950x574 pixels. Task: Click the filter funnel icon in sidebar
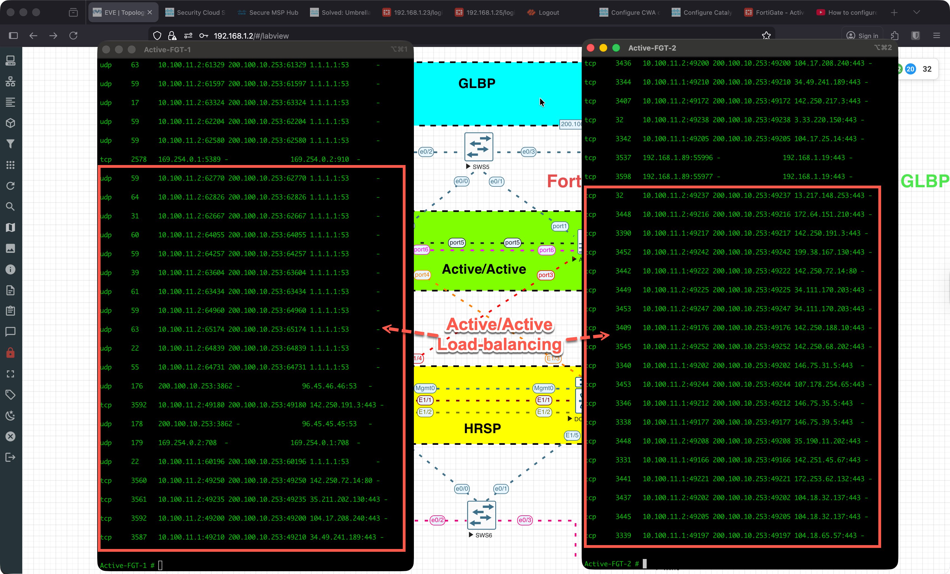(10, 144)
